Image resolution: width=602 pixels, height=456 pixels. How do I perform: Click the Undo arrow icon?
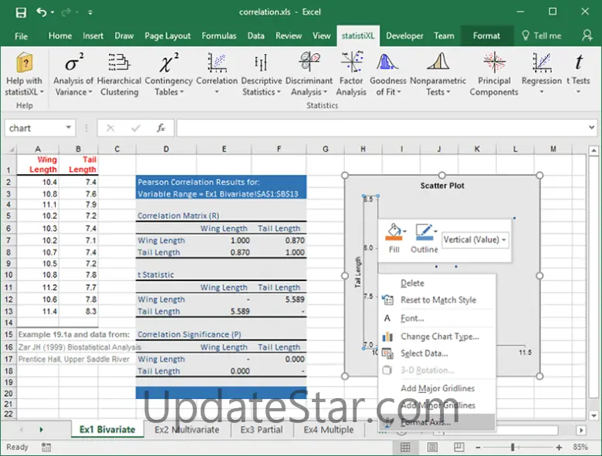42,12
